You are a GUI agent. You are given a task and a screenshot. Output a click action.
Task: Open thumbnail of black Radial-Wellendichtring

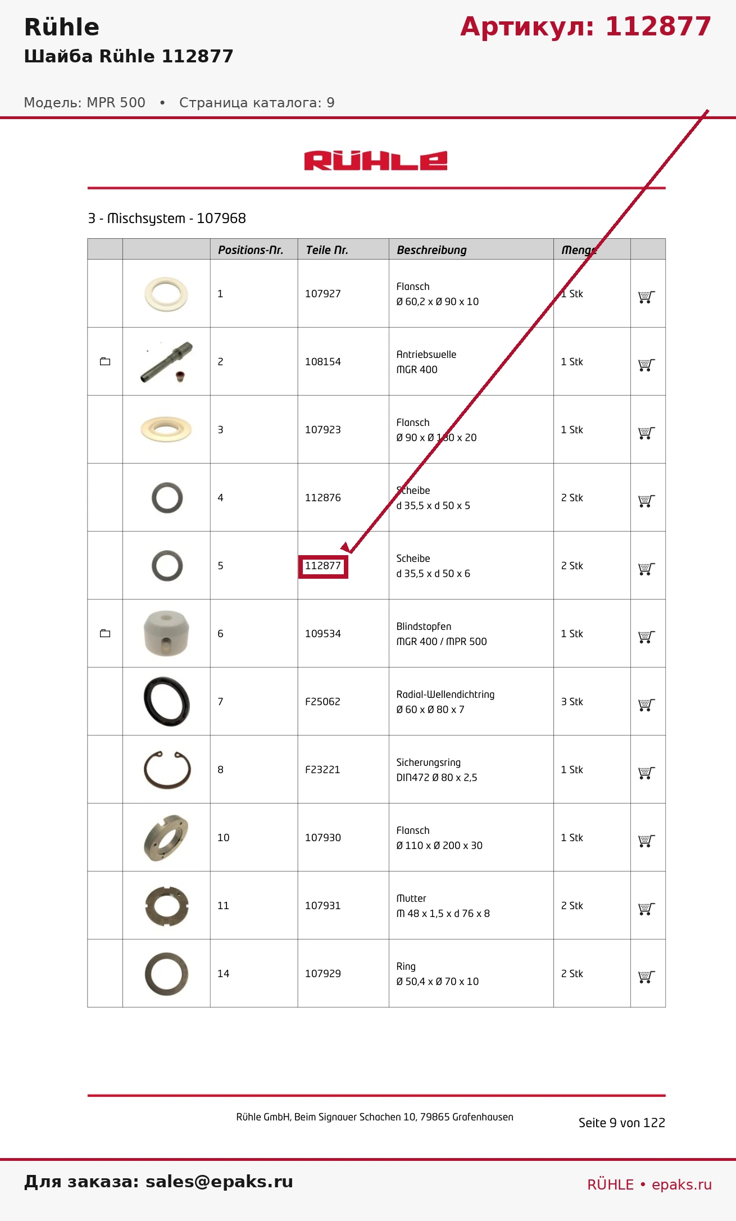click(166, 701)
